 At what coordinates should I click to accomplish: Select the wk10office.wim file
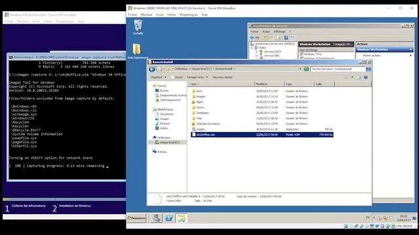[x=262, y=135]
